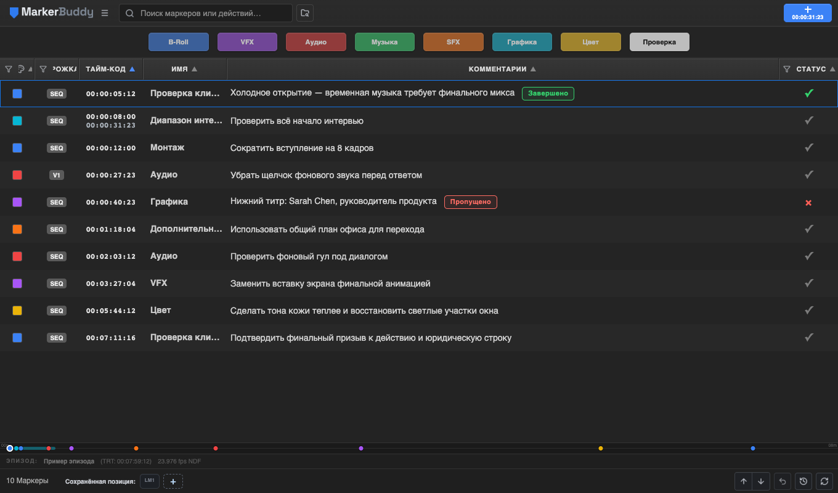Click the yellow color swatch of Цвет row
Screen dimensions: 838x493
point(17,311)
